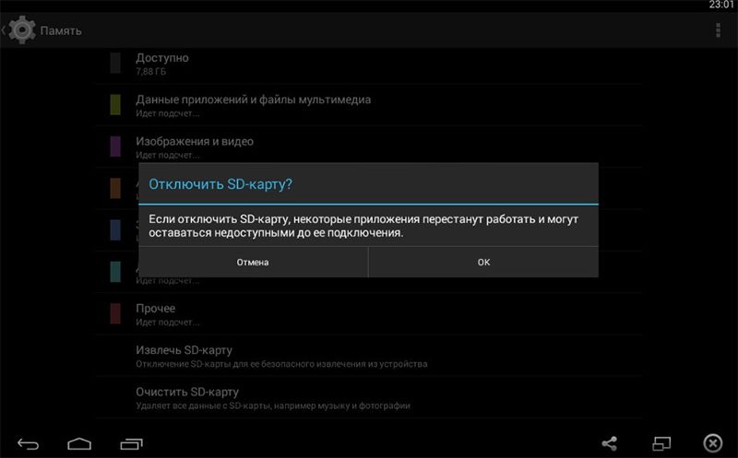Viewport: 738px width, 458px height.
Task: Open Данные приложений и файлы мультимедиа
Action: point(253,104)
